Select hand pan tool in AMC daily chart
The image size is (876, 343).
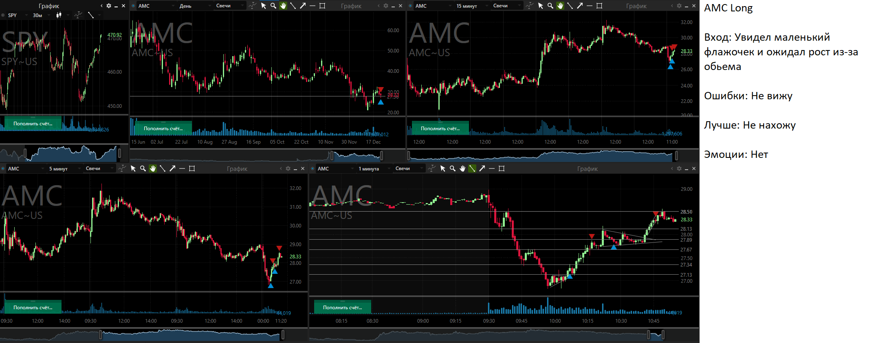pos(283,6)
